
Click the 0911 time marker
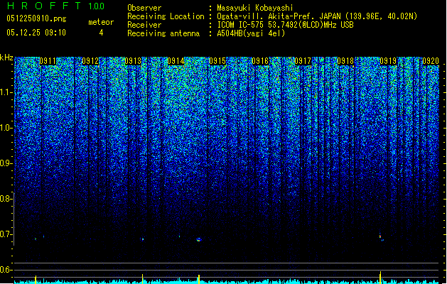tap(48, 61)
